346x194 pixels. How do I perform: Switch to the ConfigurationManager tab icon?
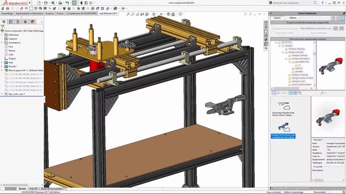(18, 22)
